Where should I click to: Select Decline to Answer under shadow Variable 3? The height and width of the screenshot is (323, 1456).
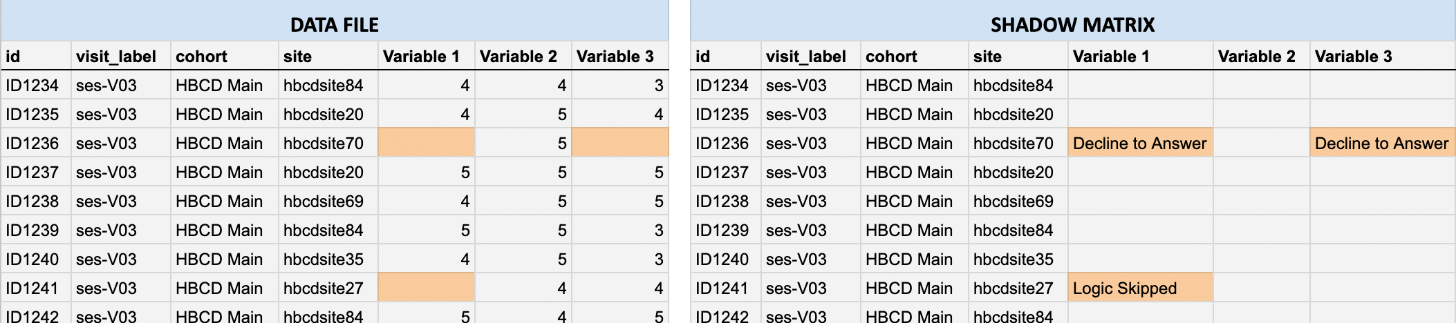(1383, 143)
